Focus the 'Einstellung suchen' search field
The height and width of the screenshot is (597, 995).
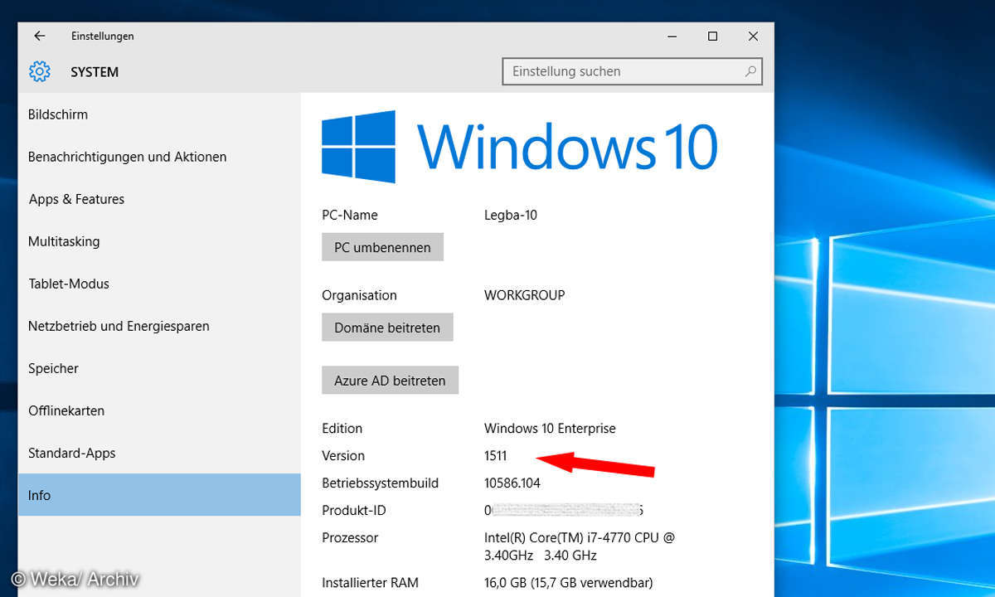tap(633, 71)
